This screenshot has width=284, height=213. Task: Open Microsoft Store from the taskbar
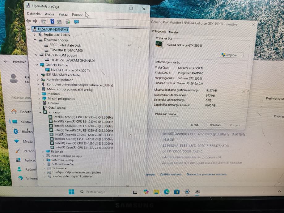[177, 192]
